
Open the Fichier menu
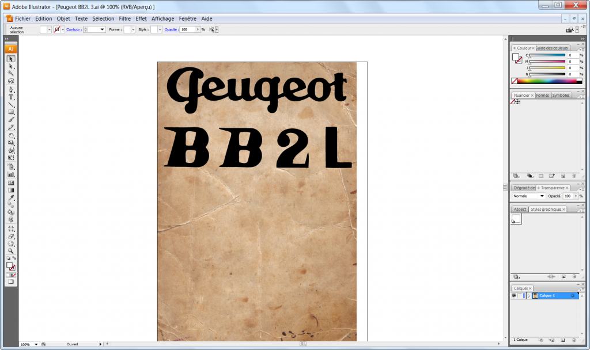(x=22, y=18)
